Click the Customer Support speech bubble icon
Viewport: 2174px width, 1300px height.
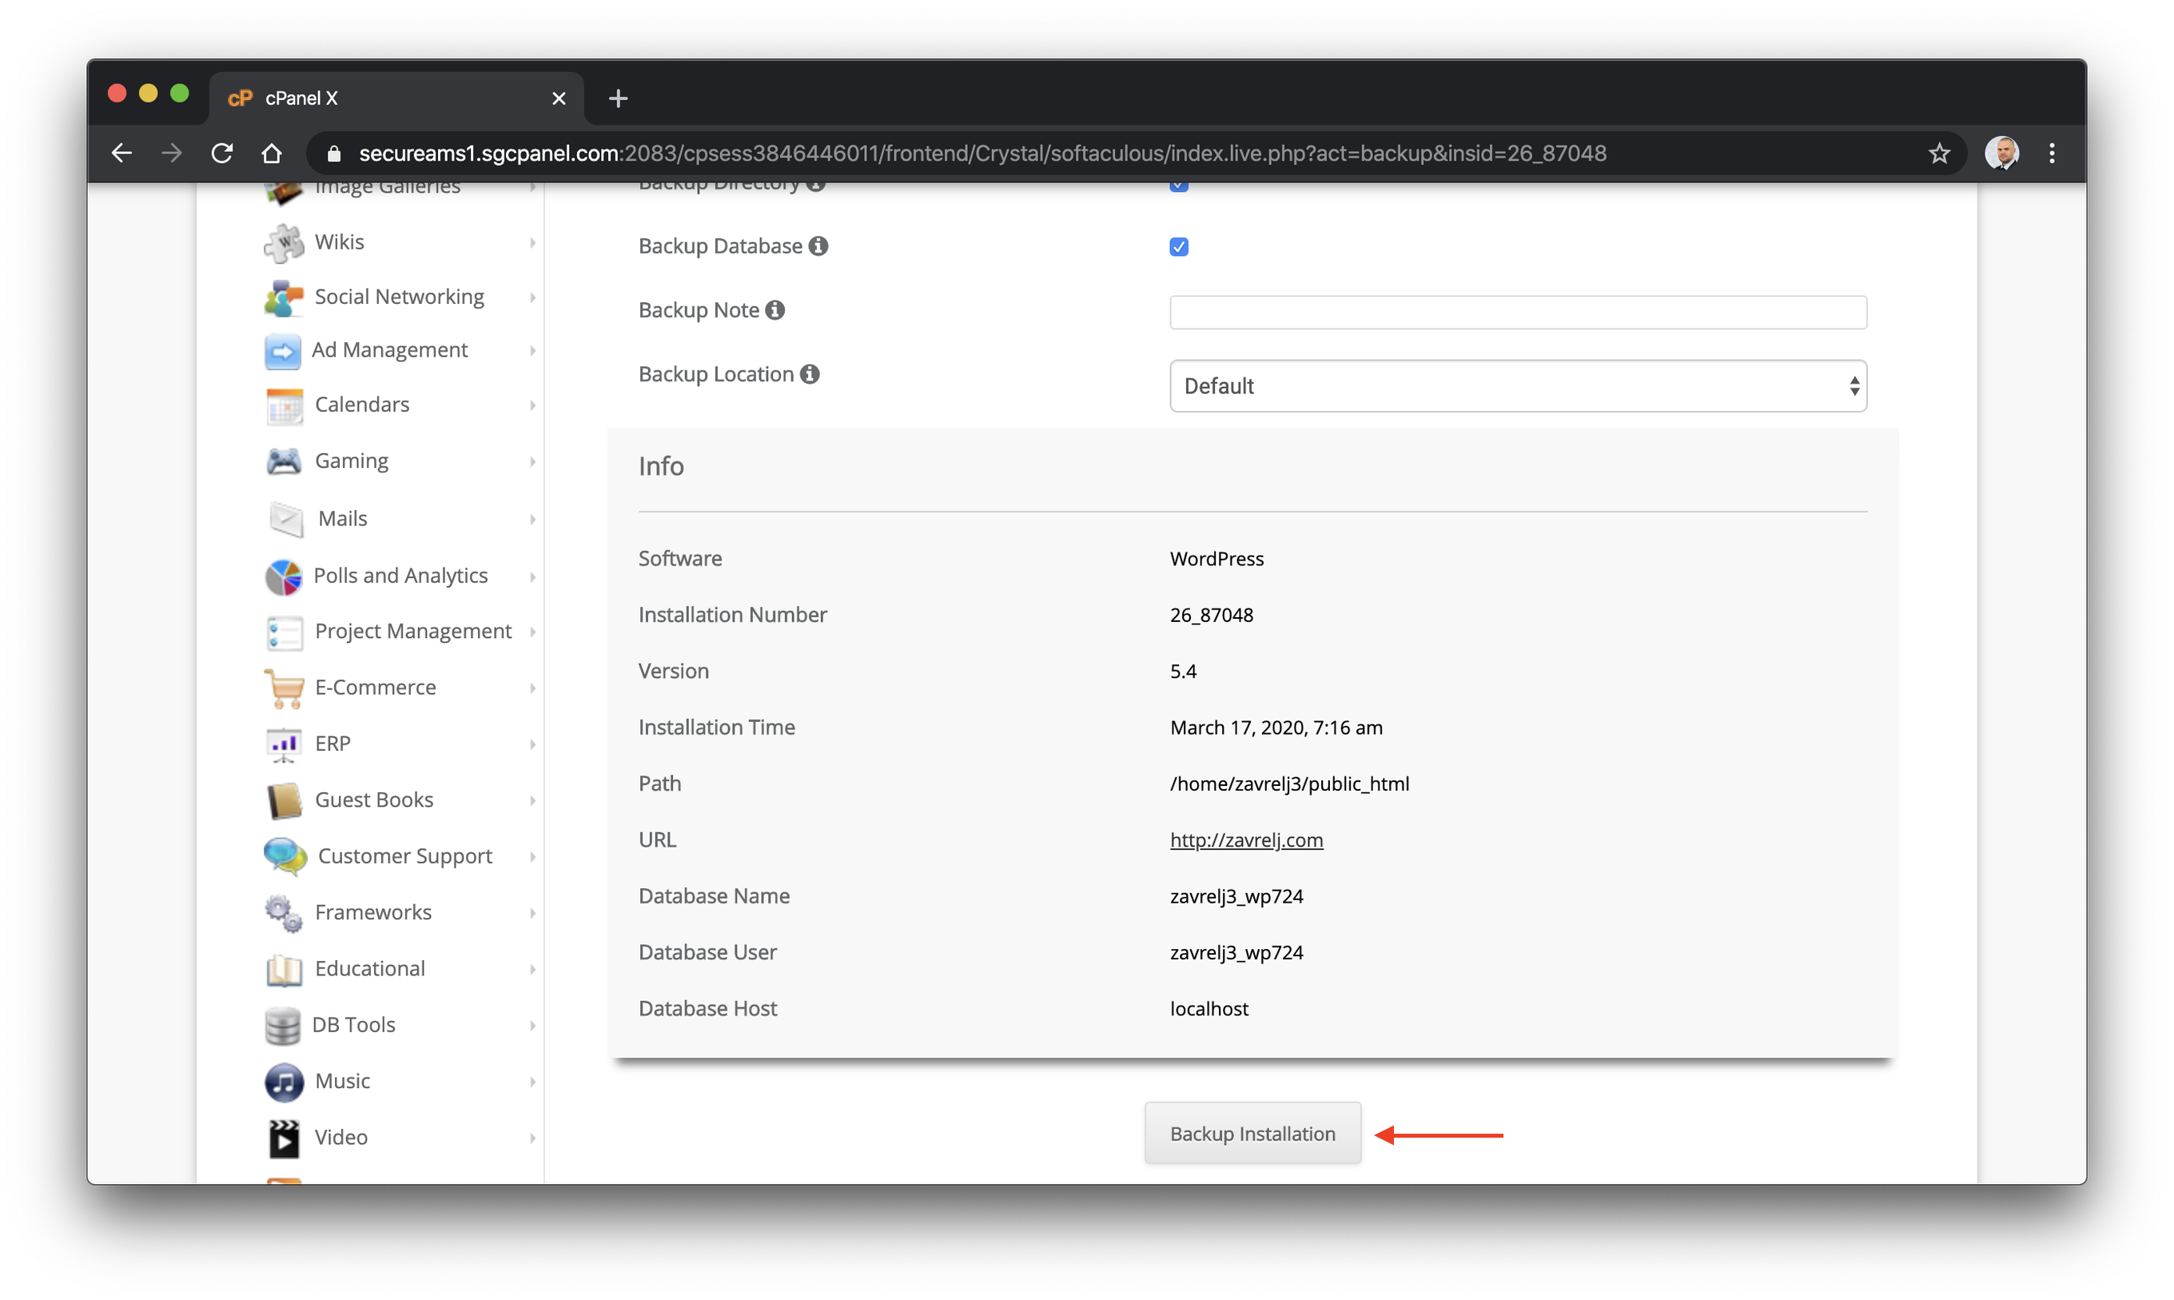pyautogui.click(x=285, y=857)
